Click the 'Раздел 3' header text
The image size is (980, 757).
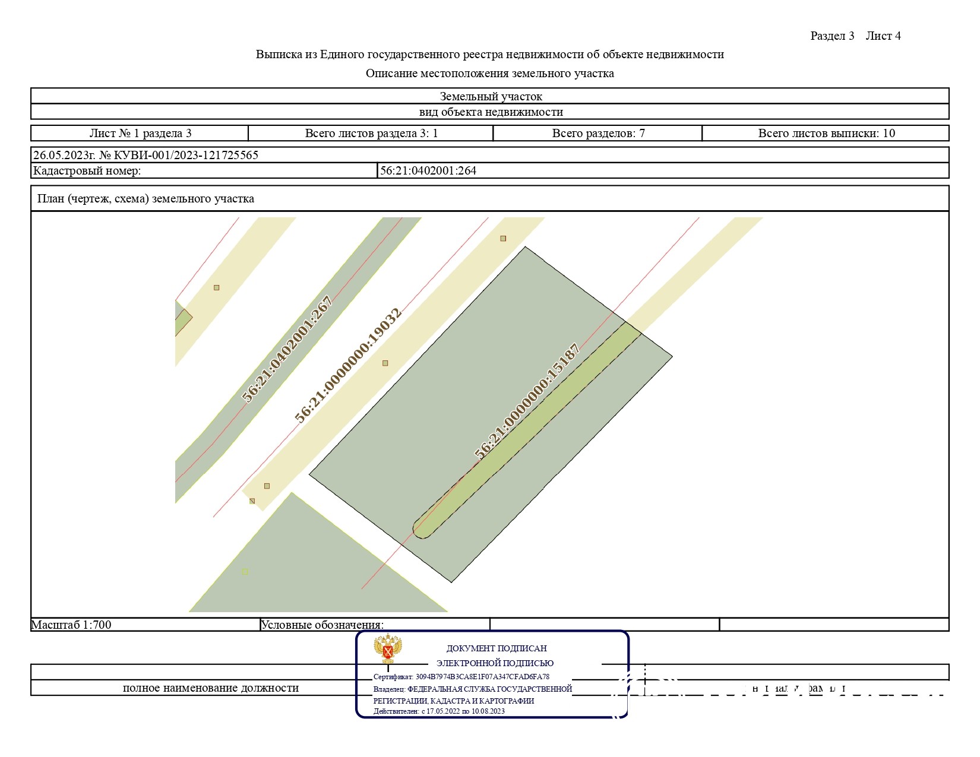(x=832, y=36)
